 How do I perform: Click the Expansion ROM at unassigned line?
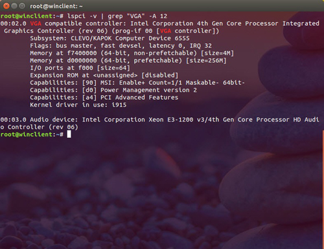click(x=104, y=76)
